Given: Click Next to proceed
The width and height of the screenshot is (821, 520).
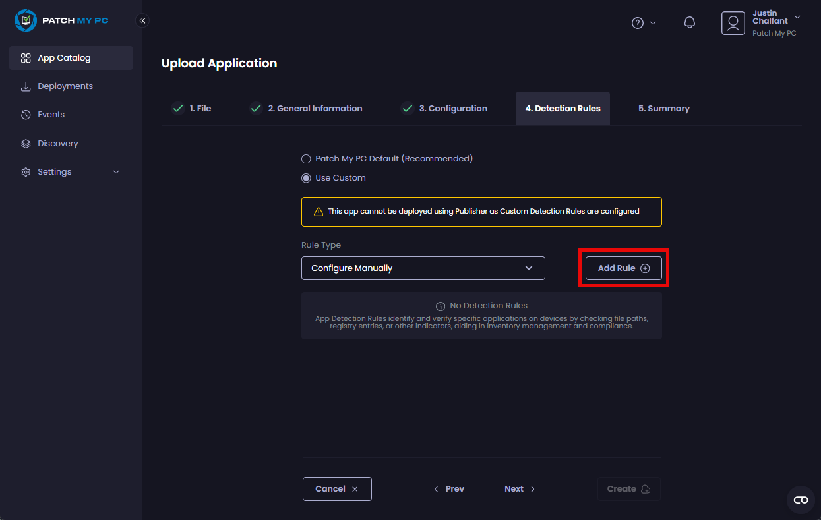Looking at the screenshot, I should pyautogui.click(x=520, y=489).
